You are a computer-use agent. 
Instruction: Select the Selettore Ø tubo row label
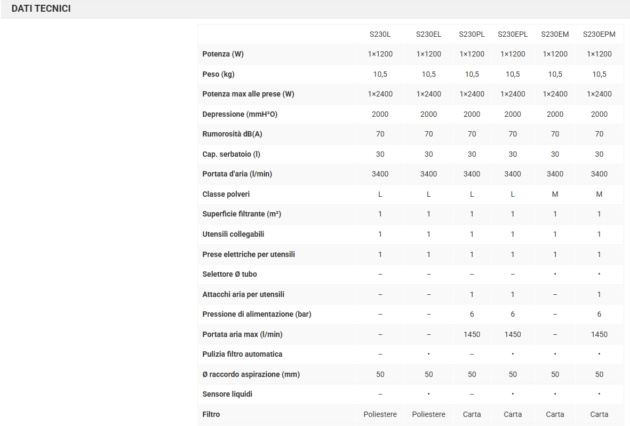click(230, 274)
